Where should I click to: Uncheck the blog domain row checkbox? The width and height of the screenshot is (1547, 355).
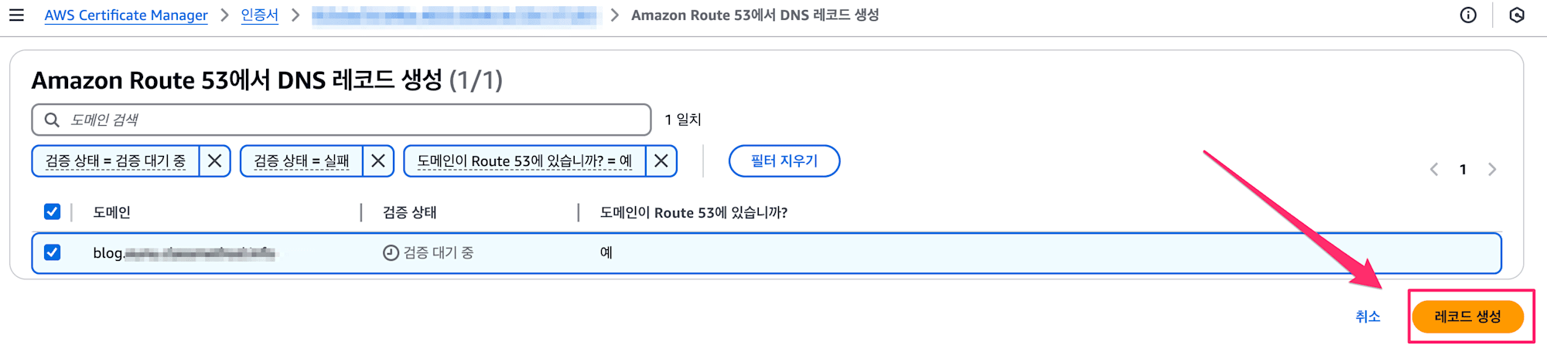52,252
